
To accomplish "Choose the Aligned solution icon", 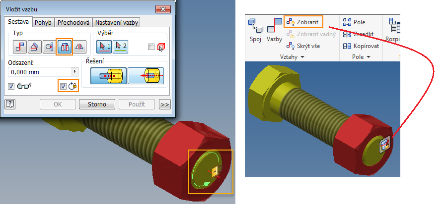I will pyautogui.click(x=146, y=76).
